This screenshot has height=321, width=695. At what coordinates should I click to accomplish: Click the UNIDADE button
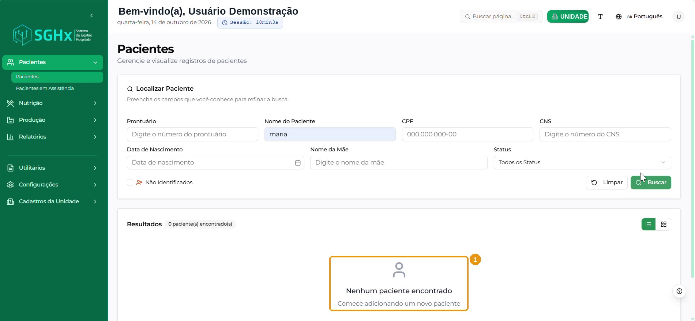[568, 16]
